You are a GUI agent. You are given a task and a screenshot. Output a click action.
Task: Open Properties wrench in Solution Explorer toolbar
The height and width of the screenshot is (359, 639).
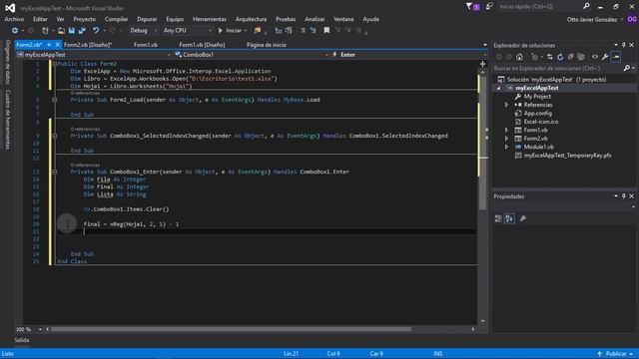(x=605, y=57)
